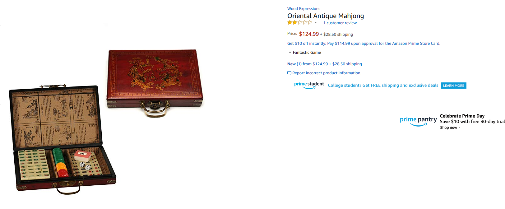The height and width of the screenshot is (209, 505).
Task: Expand the rating breakdown dropdown arrow
Action: coord(316,22)
